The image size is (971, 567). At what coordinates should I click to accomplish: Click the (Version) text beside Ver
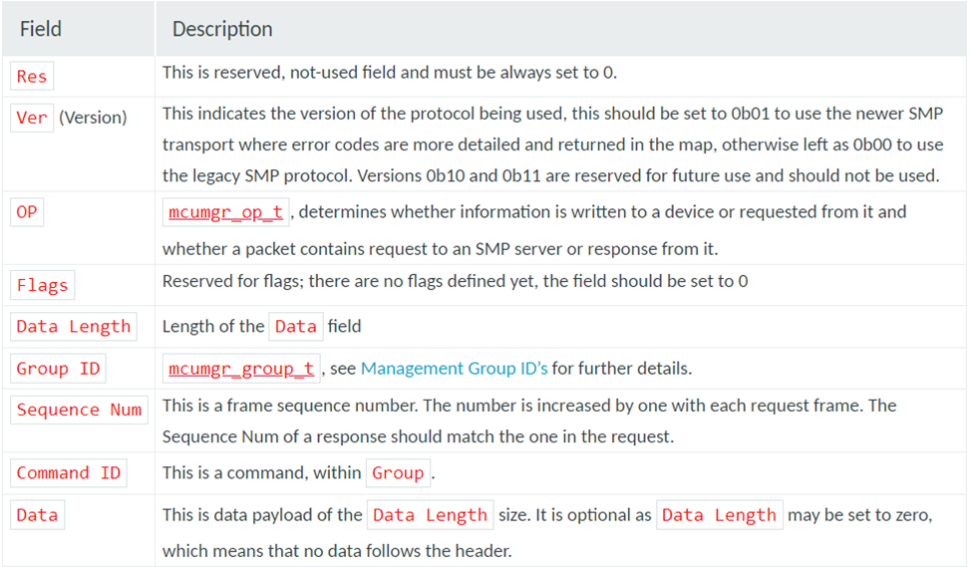(x=93, y=118)
